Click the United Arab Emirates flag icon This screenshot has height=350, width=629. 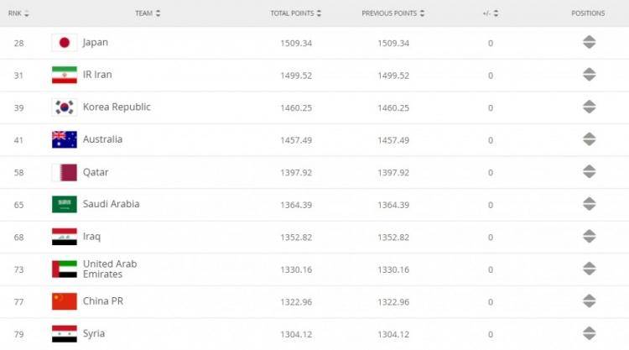(x=64, y=269)
